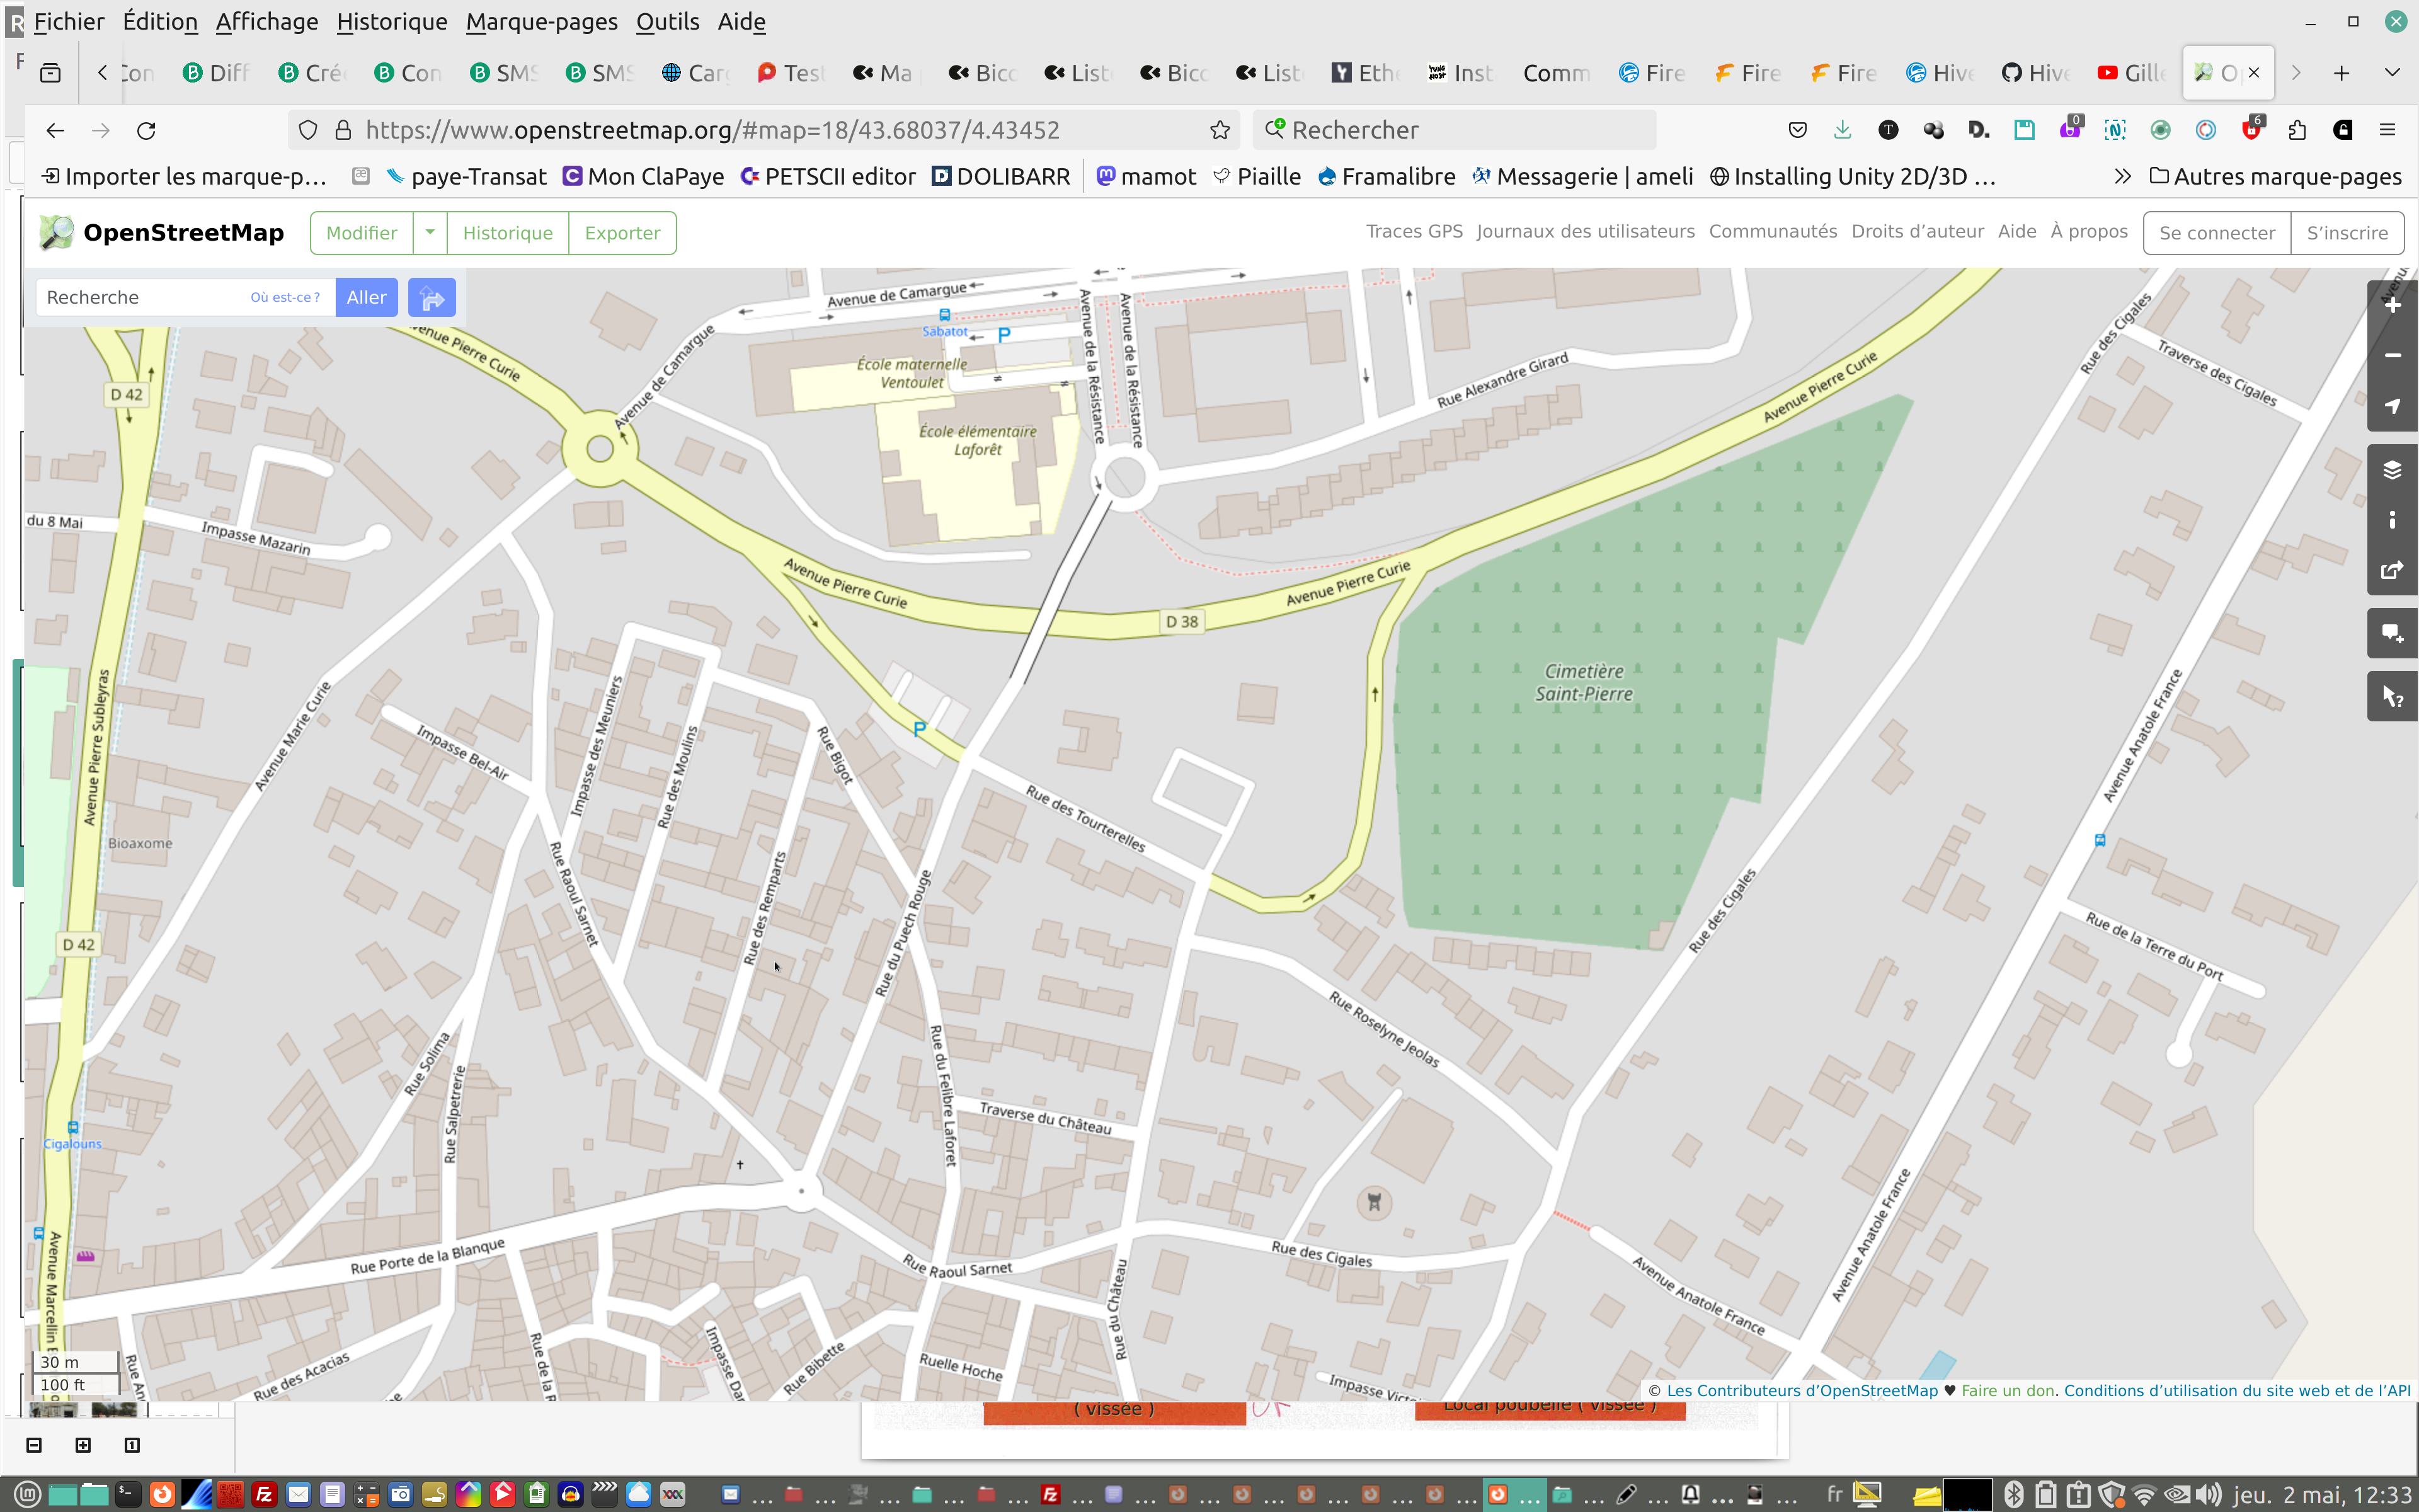Click the directions arrow button beside Aller
Screen dimensions: 2419x1512
pos(432,297)
